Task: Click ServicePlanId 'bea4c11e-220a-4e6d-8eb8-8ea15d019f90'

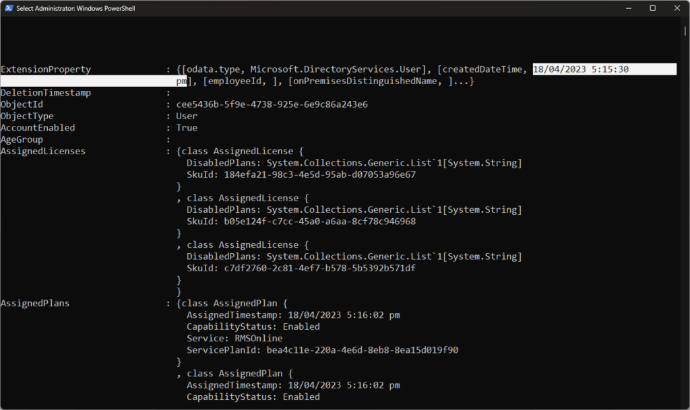Action: coord(363,350)
